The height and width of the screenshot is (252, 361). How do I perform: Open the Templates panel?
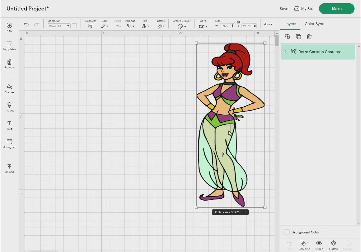coord(9,45)
